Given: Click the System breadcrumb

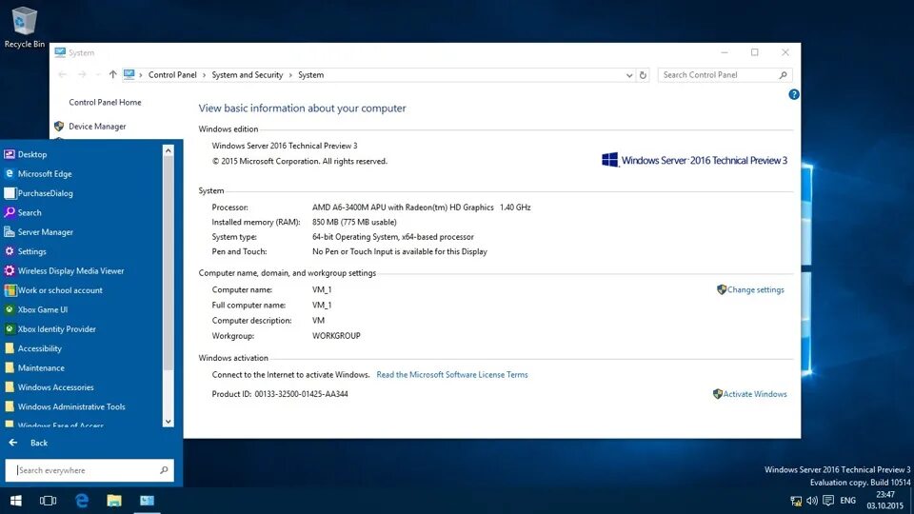Looking at the screenshot, I should tap(310, 75).
